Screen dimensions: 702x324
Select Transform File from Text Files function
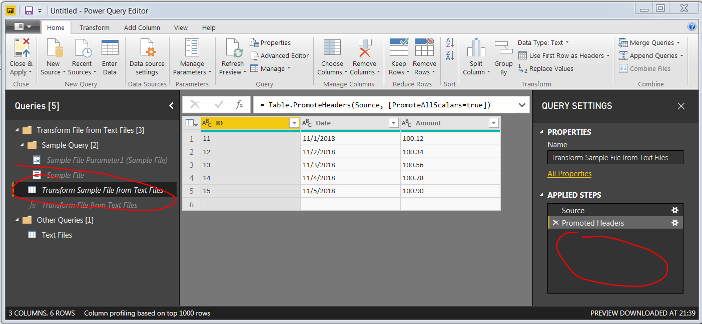click(x=90, y=205)
